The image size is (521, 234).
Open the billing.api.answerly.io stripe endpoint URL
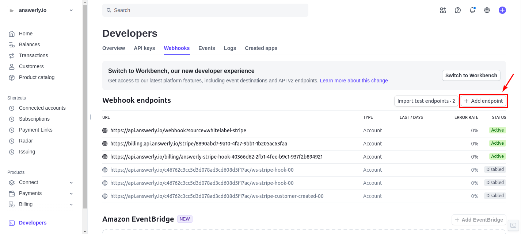pos(199,144)
